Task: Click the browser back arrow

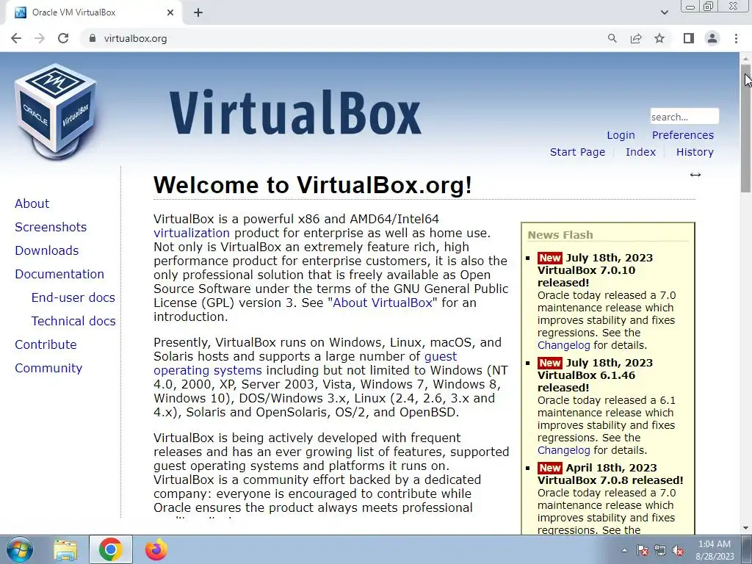Action: 16,38
